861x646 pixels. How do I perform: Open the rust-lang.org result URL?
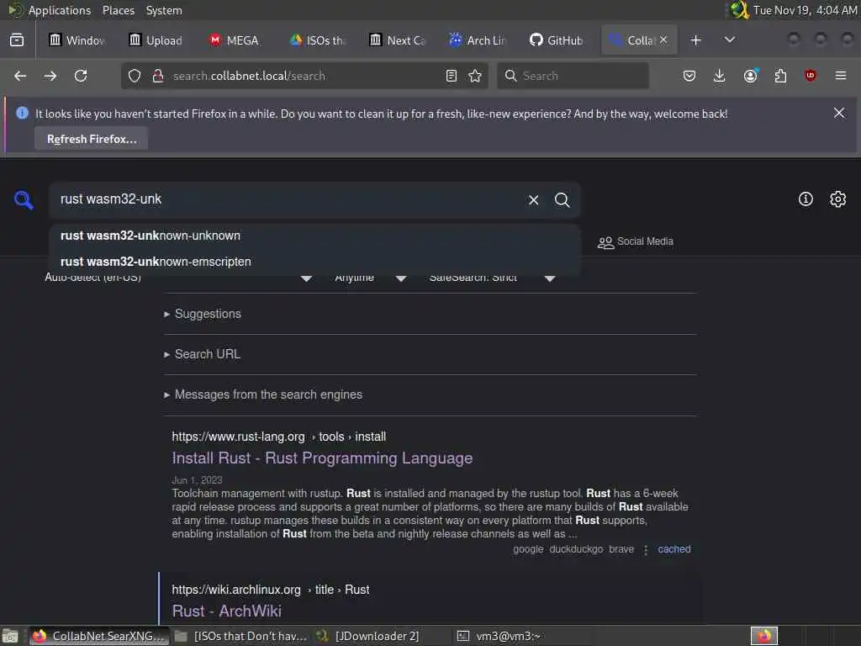click(279, 437)
